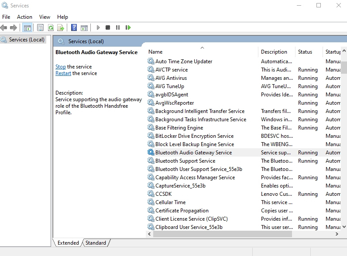347x256 pixels.
Task: Select Clipboard User Service_55e3b name
Action: pyautogui.click(x=189, y=227)
